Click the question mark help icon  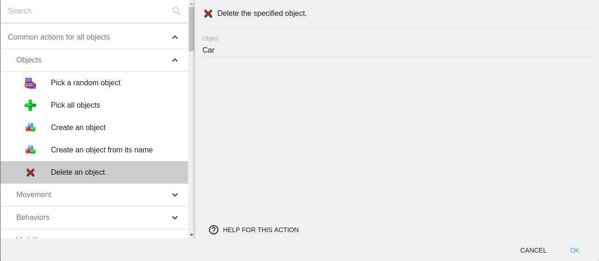214,230
